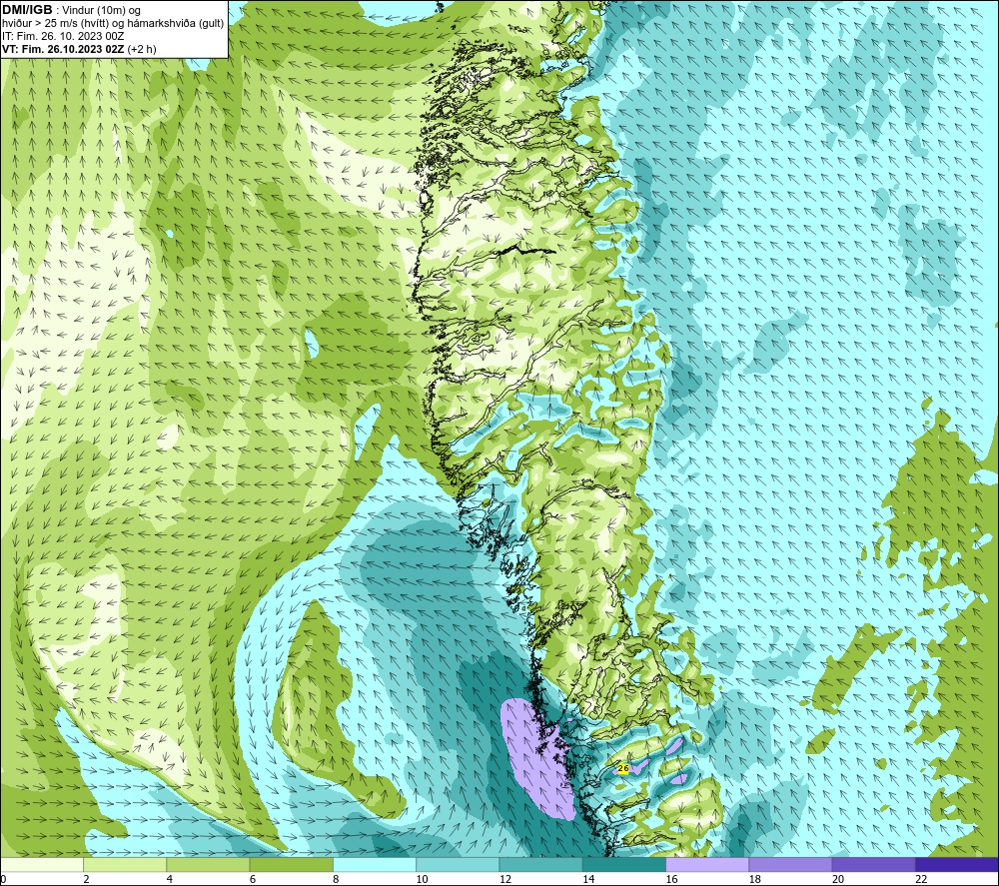Select the 4–6 m/s green legend swatch
This screenshot has width=999, height=886.
point(209,864)
